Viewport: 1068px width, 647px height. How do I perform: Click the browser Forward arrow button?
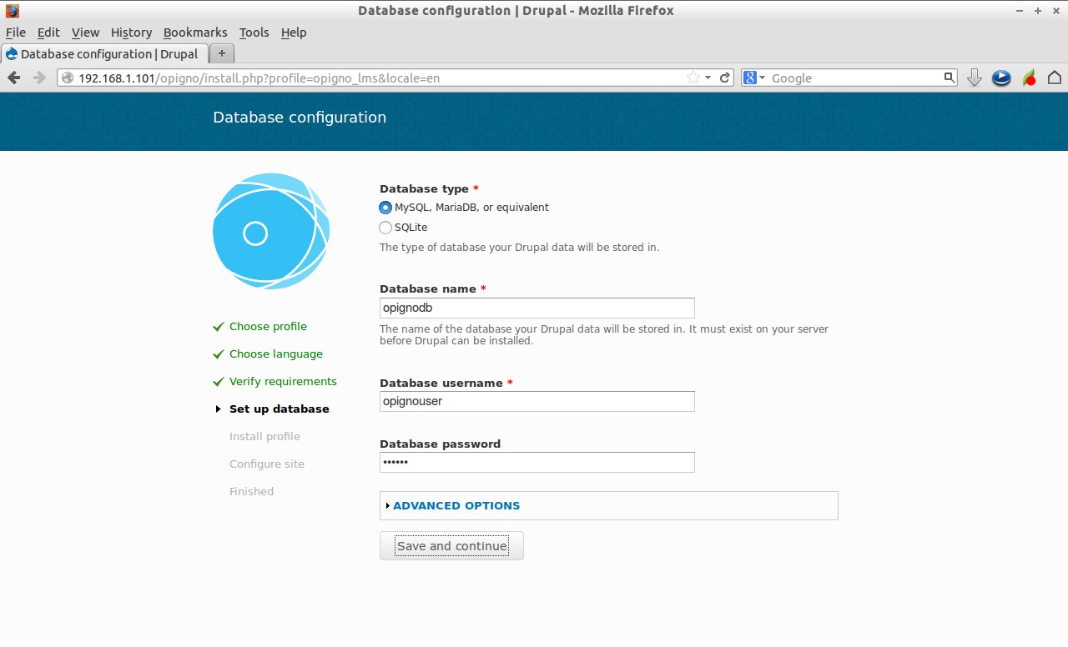tap(39, 78)
